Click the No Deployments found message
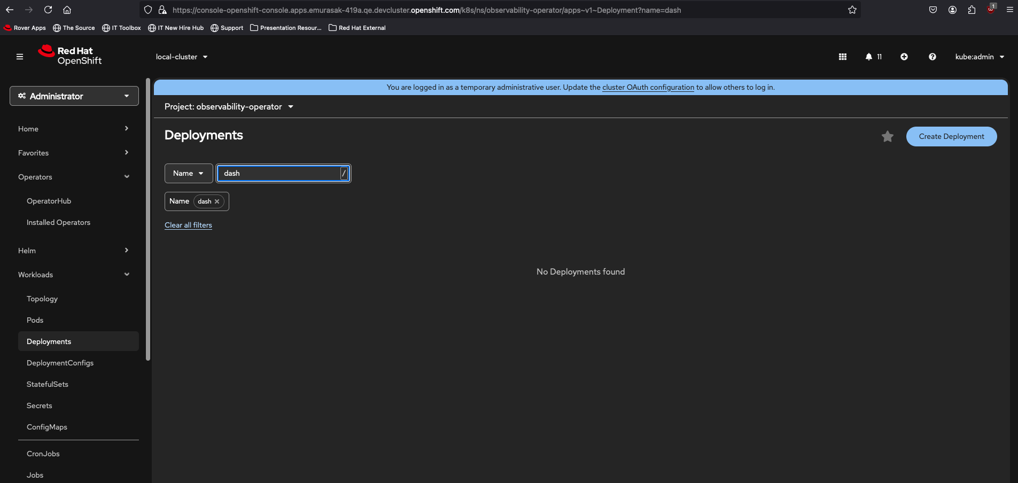1018x483 pixels. tap(581, 272)
